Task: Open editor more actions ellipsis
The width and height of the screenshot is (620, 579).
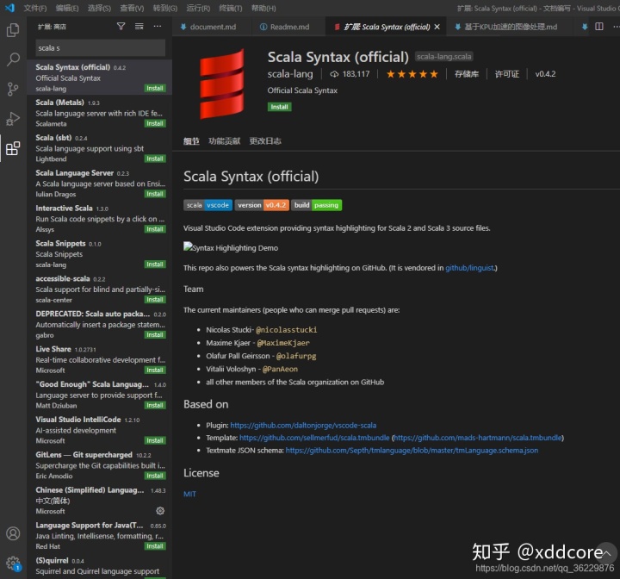Action: (x=616, y=27)
